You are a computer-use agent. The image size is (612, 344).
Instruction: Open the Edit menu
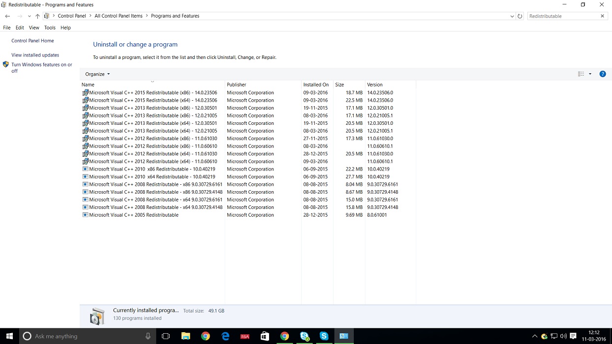(20, 28)
